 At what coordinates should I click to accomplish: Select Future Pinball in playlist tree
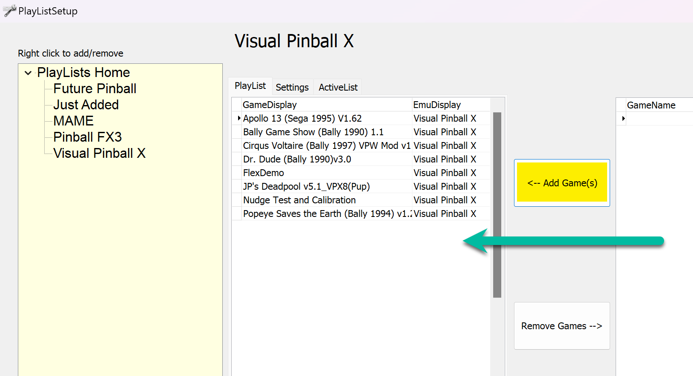point(94,88)
